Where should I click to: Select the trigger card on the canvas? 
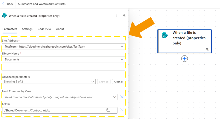(x=184, y=41)
